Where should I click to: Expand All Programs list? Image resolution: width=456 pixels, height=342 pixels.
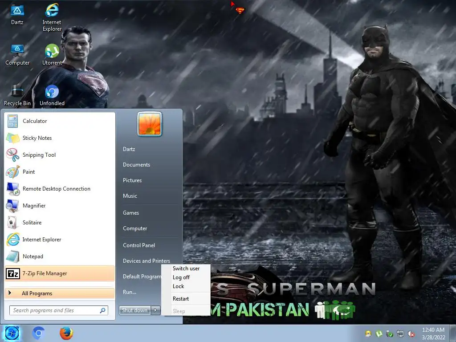(x=60, y=293)
